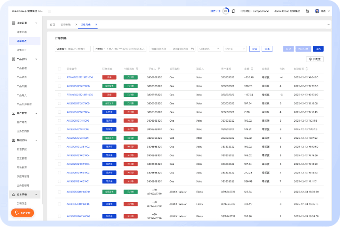Open the order status dropdown filter
Screen dimensions: 340x227
tap(209, 49)
